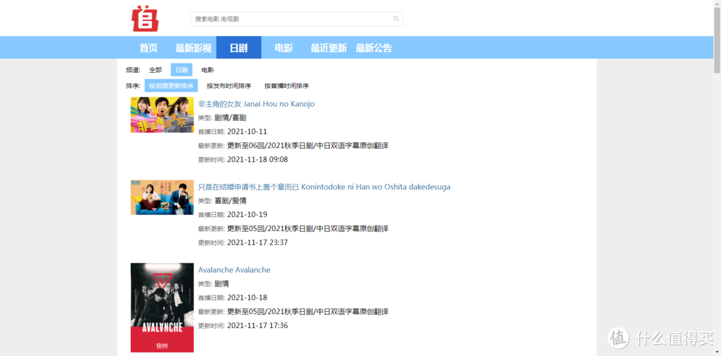Click the Konintodoke drama poster thumbnail
721x356 pixels.
click(x=162, y=197)
